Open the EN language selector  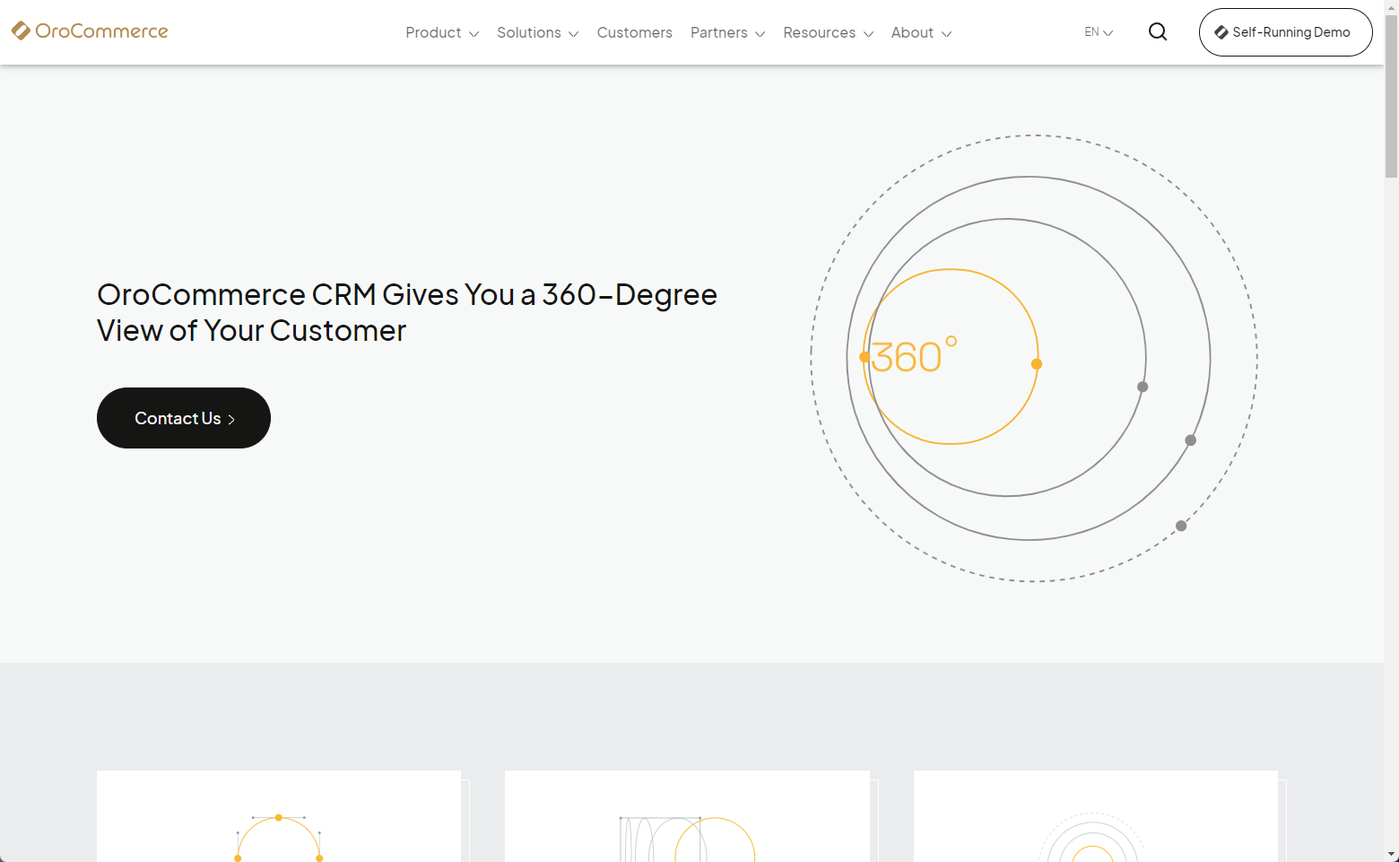tap(1099, 32)
